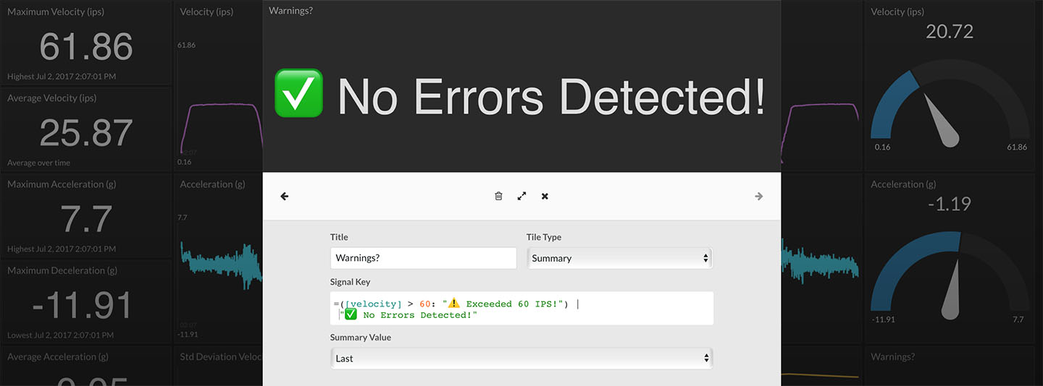Click the green checkmark in the Warnings preview
The image size is (1043, 386).
[298, 94]
